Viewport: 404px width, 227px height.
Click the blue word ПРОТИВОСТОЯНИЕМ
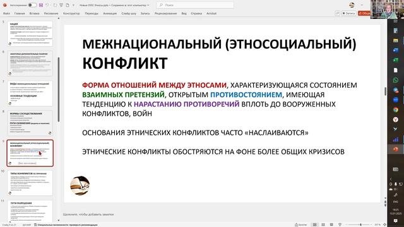246,95
